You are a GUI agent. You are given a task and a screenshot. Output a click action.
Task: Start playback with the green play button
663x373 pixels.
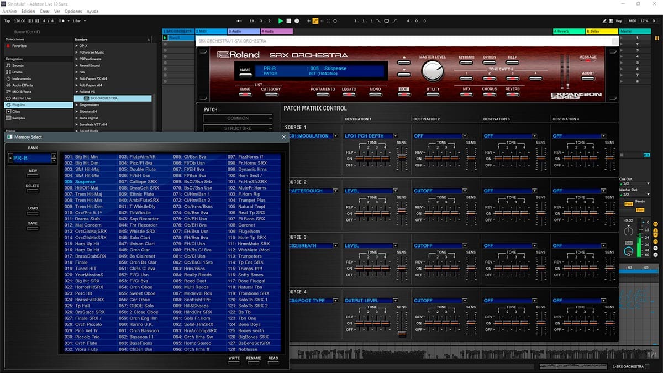[x=281, y=21]
